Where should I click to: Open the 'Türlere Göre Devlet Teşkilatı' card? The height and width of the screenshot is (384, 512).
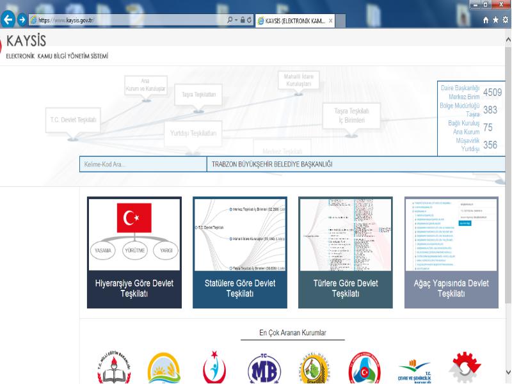(346, 252)
